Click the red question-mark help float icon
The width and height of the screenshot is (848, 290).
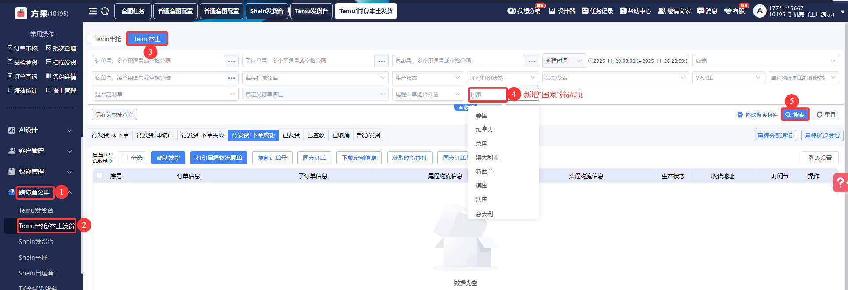840,183
